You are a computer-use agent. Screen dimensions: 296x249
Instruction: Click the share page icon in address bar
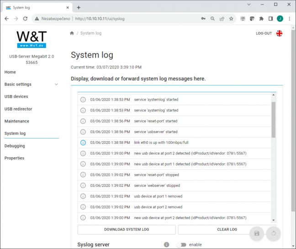coord(222,18)
